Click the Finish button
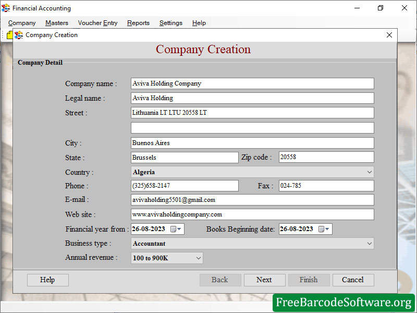 309,280
